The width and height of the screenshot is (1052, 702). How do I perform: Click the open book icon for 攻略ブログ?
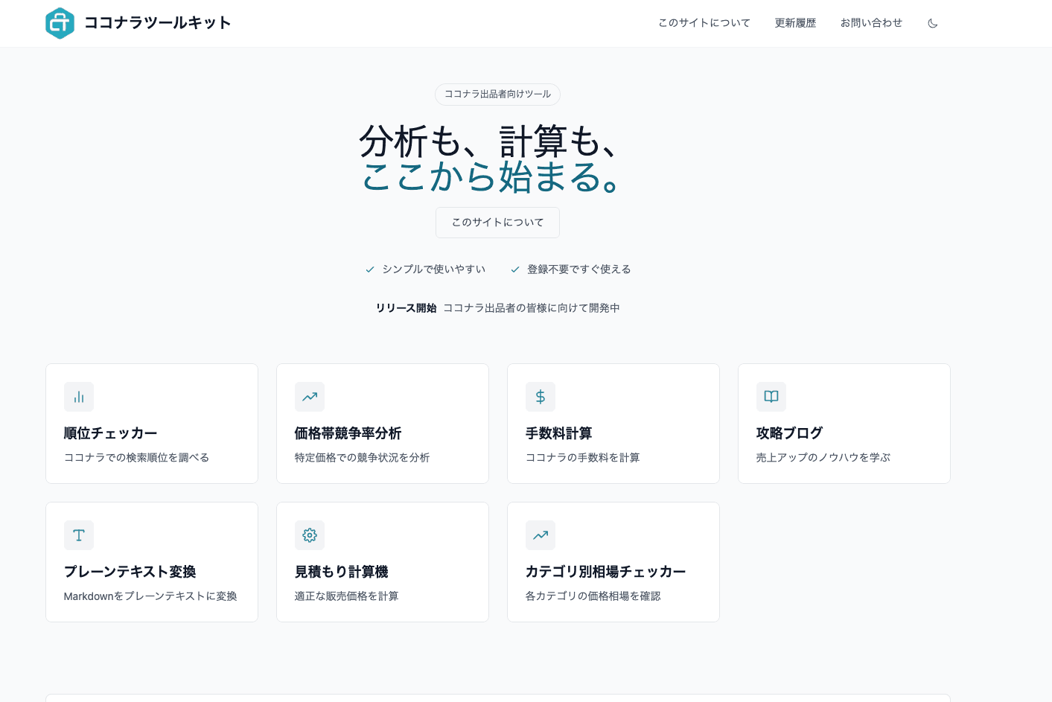click(771, 397)
